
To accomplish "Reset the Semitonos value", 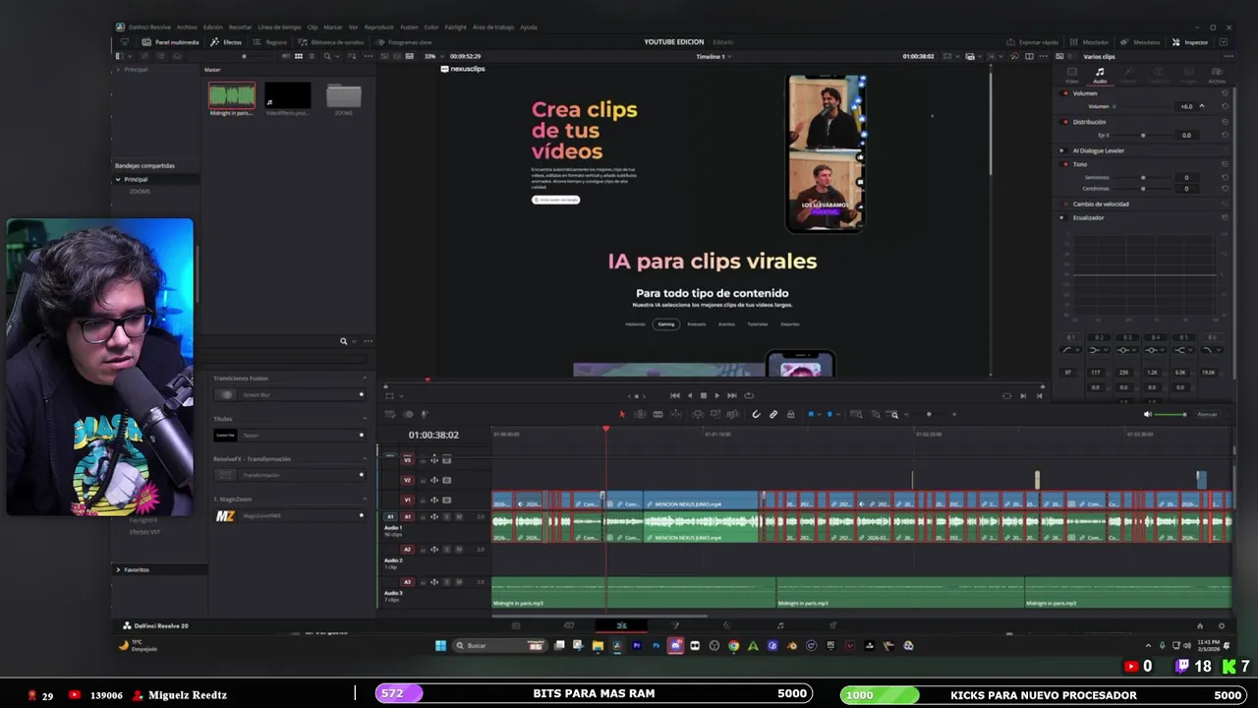I will 1225,177.
